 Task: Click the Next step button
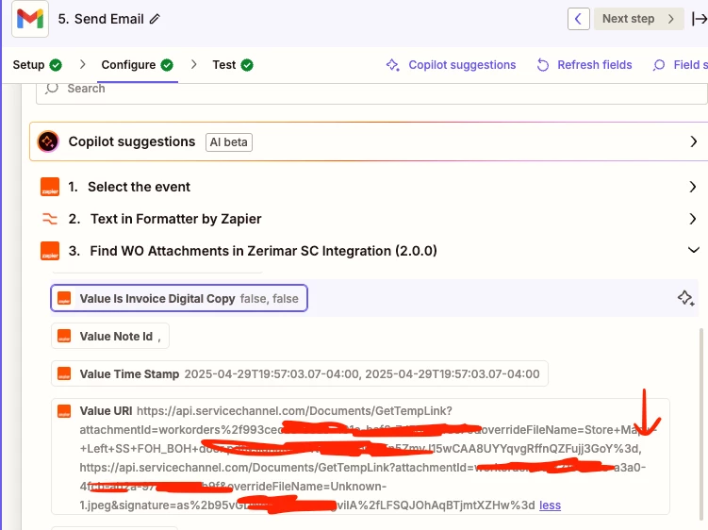pos(638,19)
